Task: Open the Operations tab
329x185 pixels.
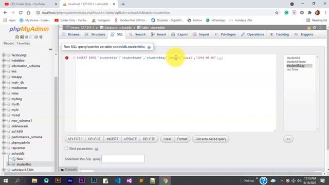Action: click(x=252, y=34)
